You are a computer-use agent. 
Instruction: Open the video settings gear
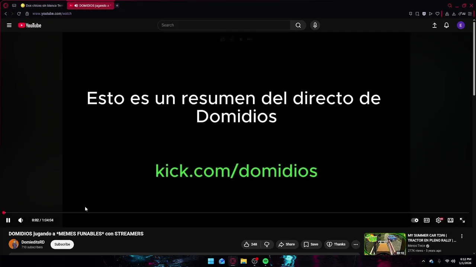[x=439, y=220]
